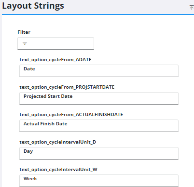Click the text_option_cycleIntervalUnit_W label
The image size is (194, 187).
58,170
